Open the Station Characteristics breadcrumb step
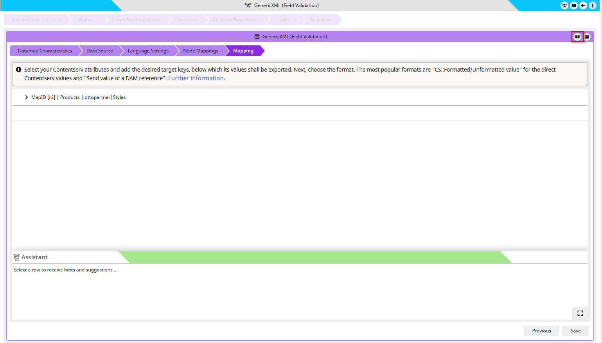 point(36,20)
